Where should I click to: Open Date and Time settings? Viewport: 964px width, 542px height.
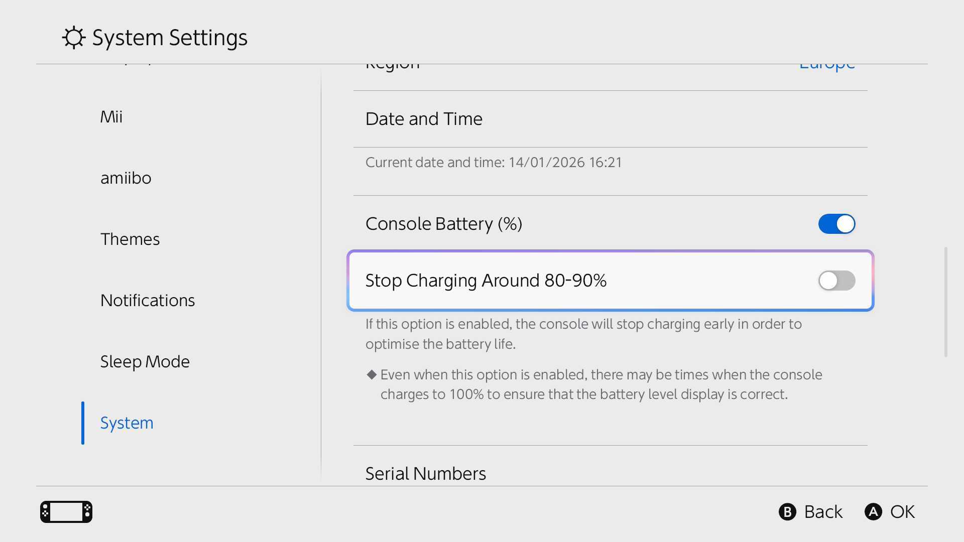[x=424, y=119]
